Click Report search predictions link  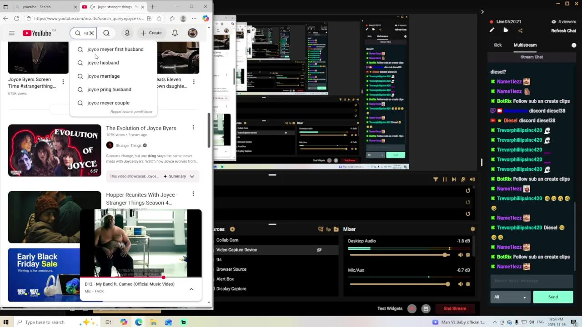point(131,112)
